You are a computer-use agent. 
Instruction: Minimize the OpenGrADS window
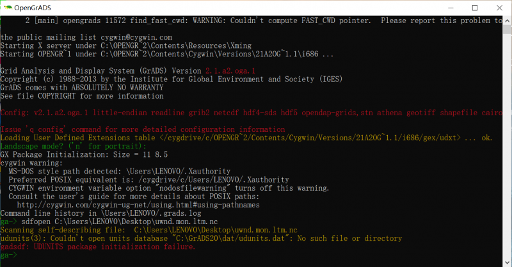451,8
